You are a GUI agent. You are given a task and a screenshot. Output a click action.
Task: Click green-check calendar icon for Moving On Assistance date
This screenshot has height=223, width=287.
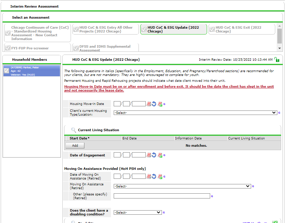(x=160, y=176)
